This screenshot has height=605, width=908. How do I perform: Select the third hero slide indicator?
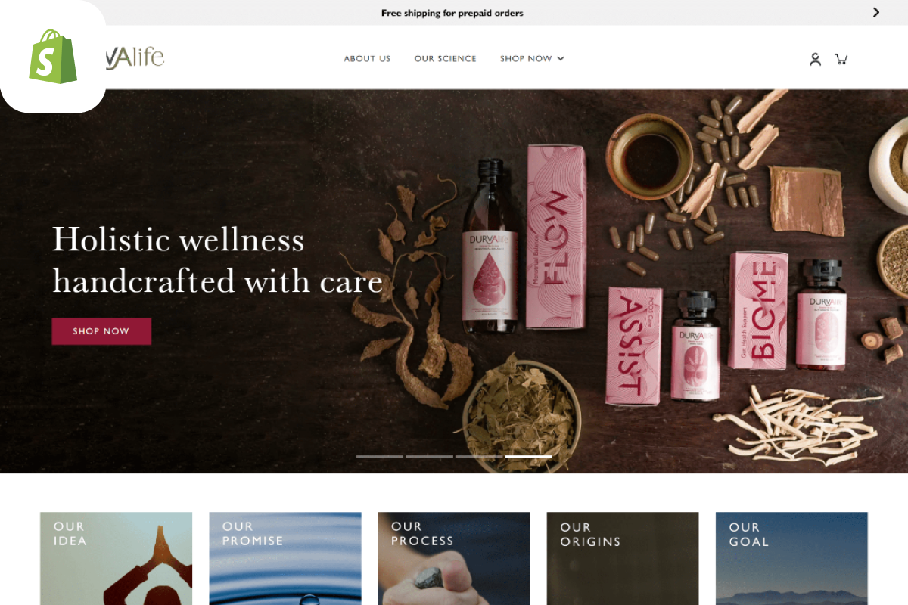pyautogui.click(x=479, y=456)
